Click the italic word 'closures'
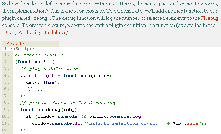 coord(95,11)
